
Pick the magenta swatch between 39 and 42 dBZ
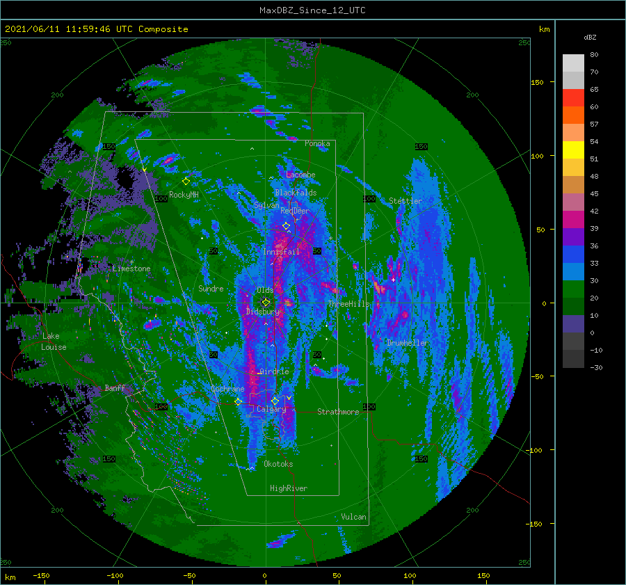573,220
